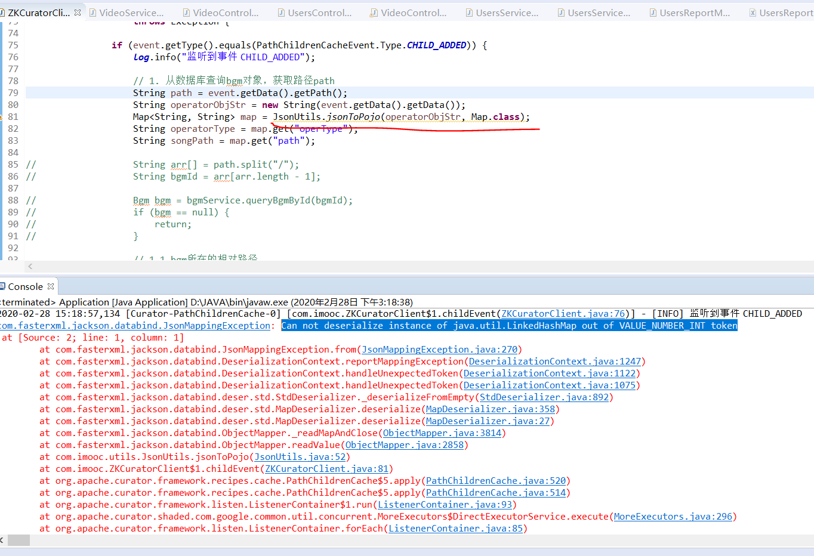Open the JsonMappingException class link

pyautogui.click(x=135, y=326)
